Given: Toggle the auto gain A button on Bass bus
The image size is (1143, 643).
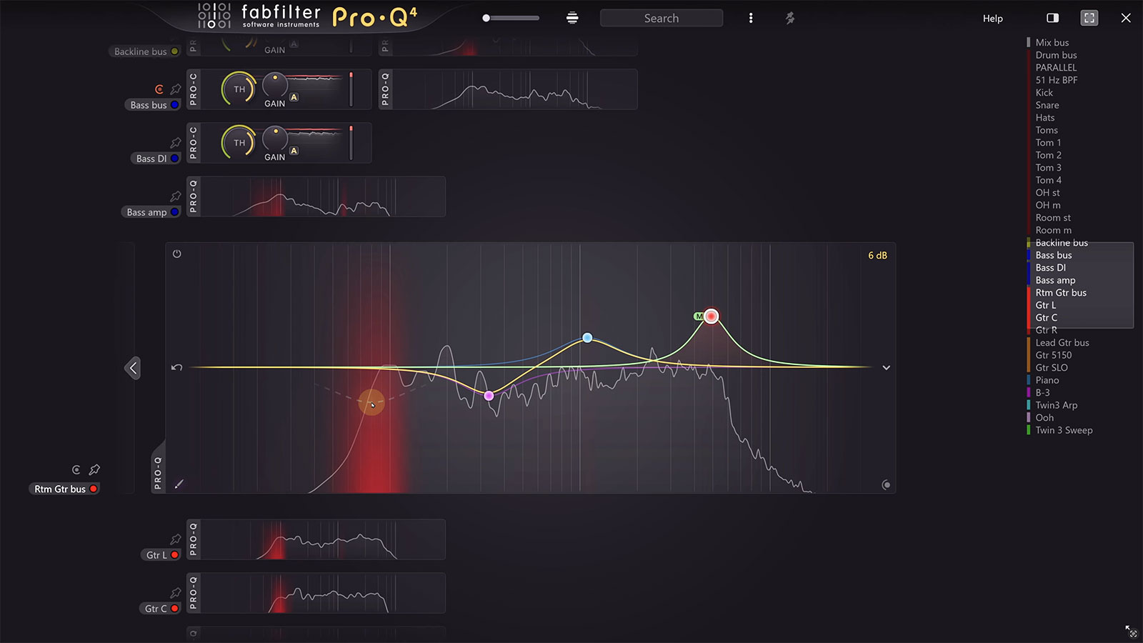Looking at the screenshot, I should [294, 97].
